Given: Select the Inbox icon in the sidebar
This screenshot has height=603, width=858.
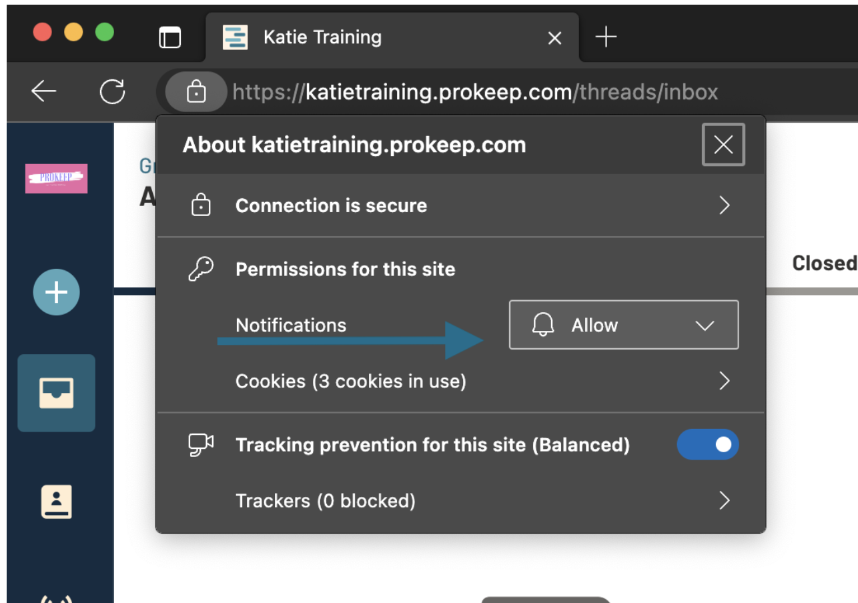Looking at the screenshot, I should 57,393.
